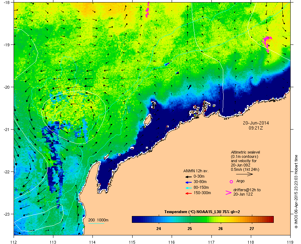Click the blue current marker near 115.9, -19.4
Viewport: 301px width, 244px height.
coord(167,64)
